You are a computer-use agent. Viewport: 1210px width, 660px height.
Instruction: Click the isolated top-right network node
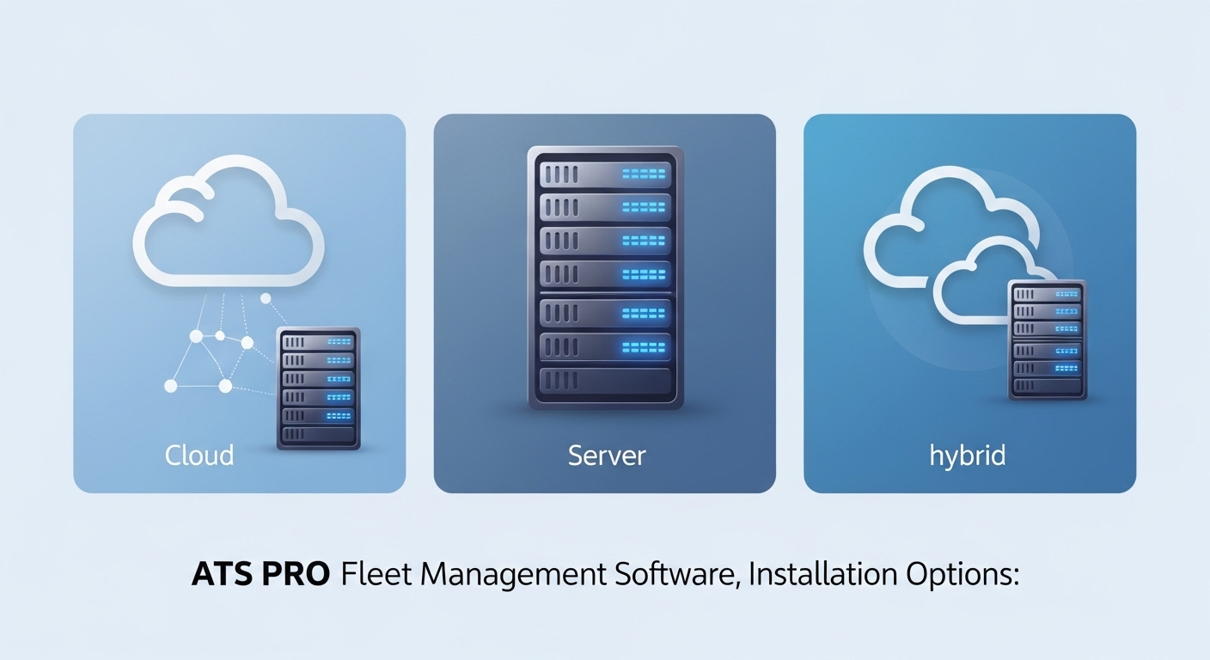coord(266,298)
